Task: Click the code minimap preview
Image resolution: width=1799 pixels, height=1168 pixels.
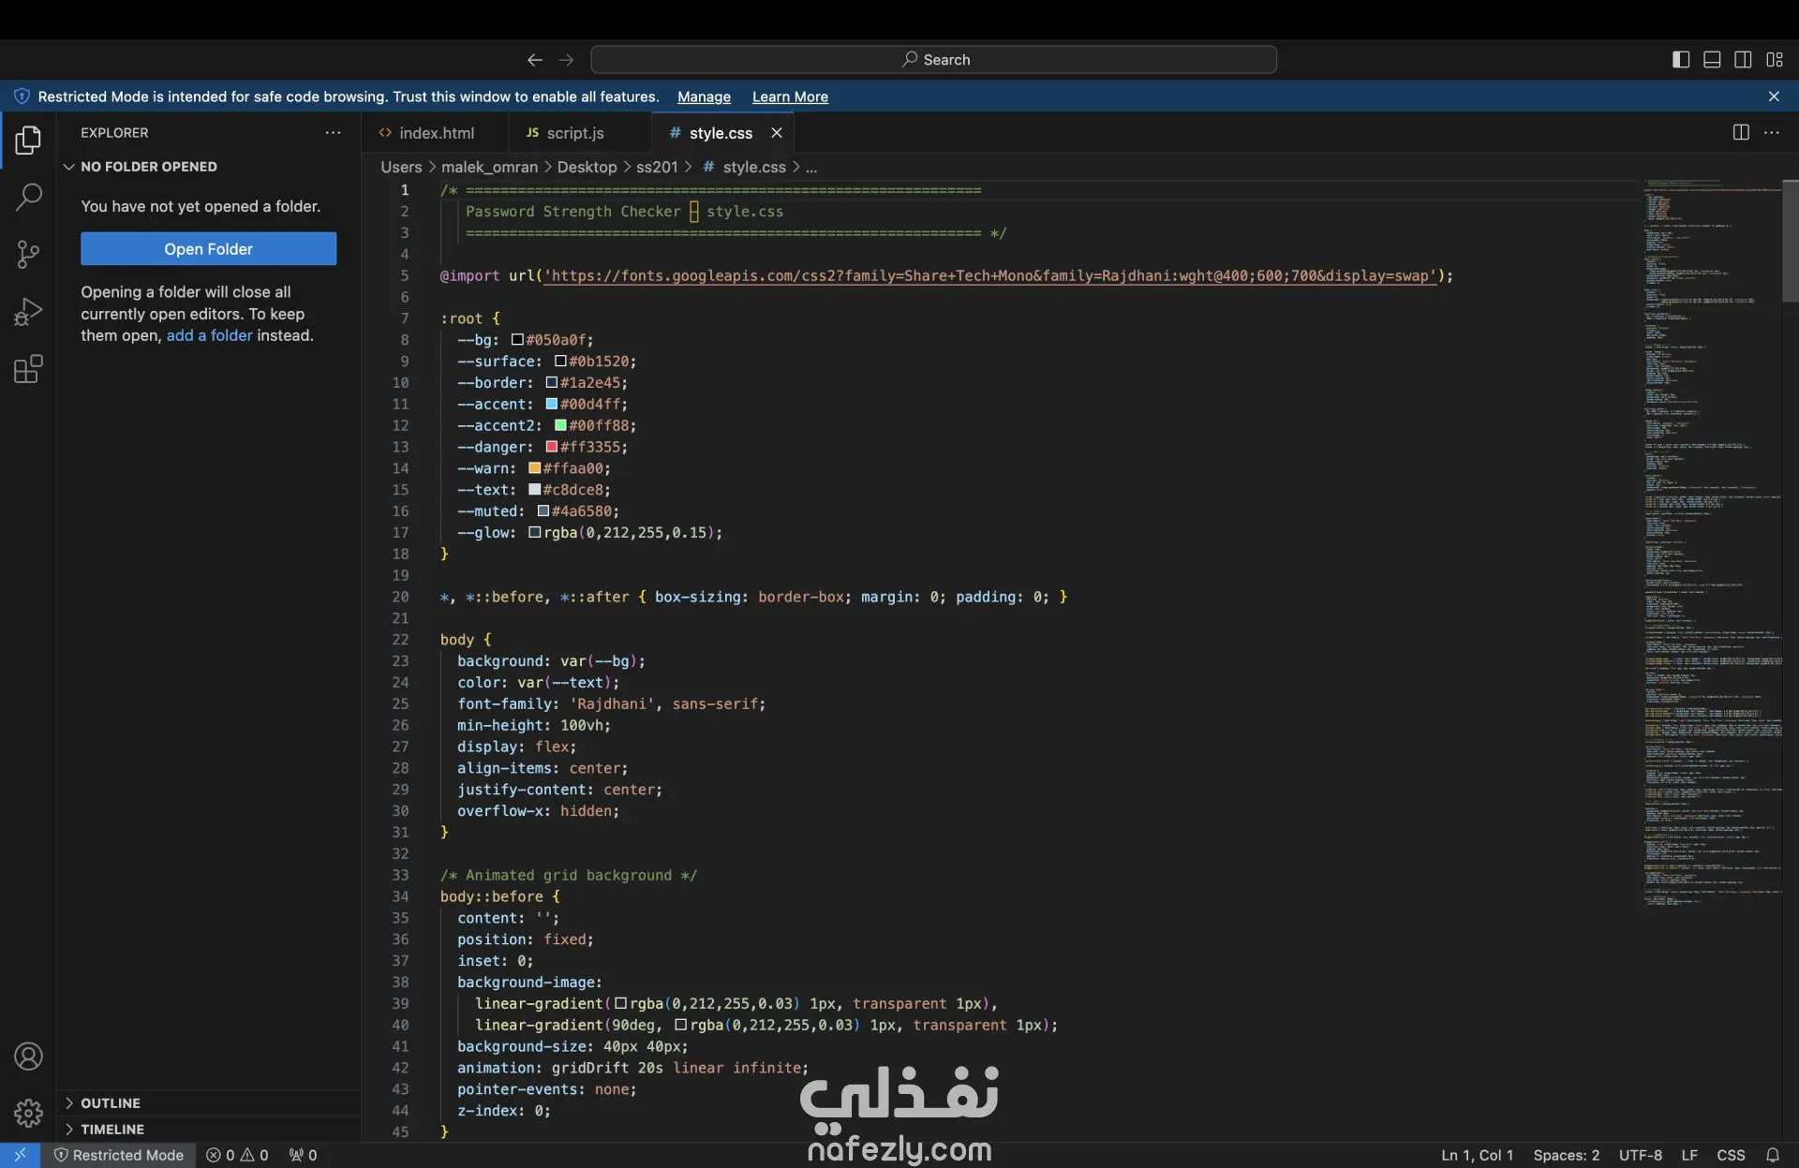Action: pos(1712,543)
